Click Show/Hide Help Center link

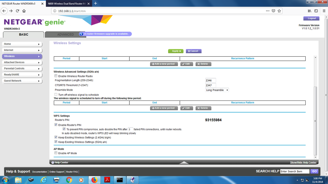tap(303, 162)
